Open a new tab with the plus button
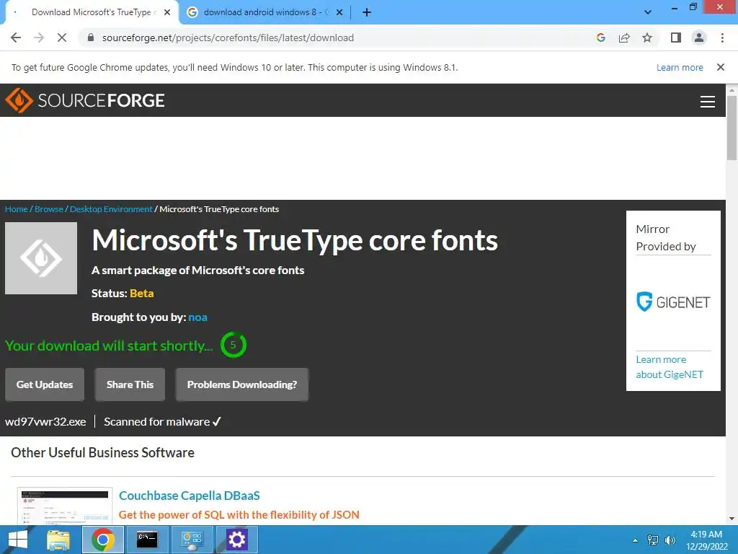The width and height of the screenshot is (738, 554). pyautogui.click(x=367, y=12)
